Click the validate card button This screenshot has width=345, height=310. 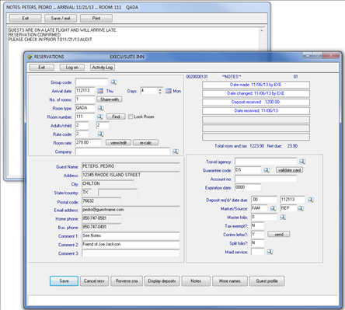coord(289,170)
